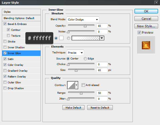Click the Contour curve thumbnail
The width and height of the screenshot is (160, 125).
71,85
